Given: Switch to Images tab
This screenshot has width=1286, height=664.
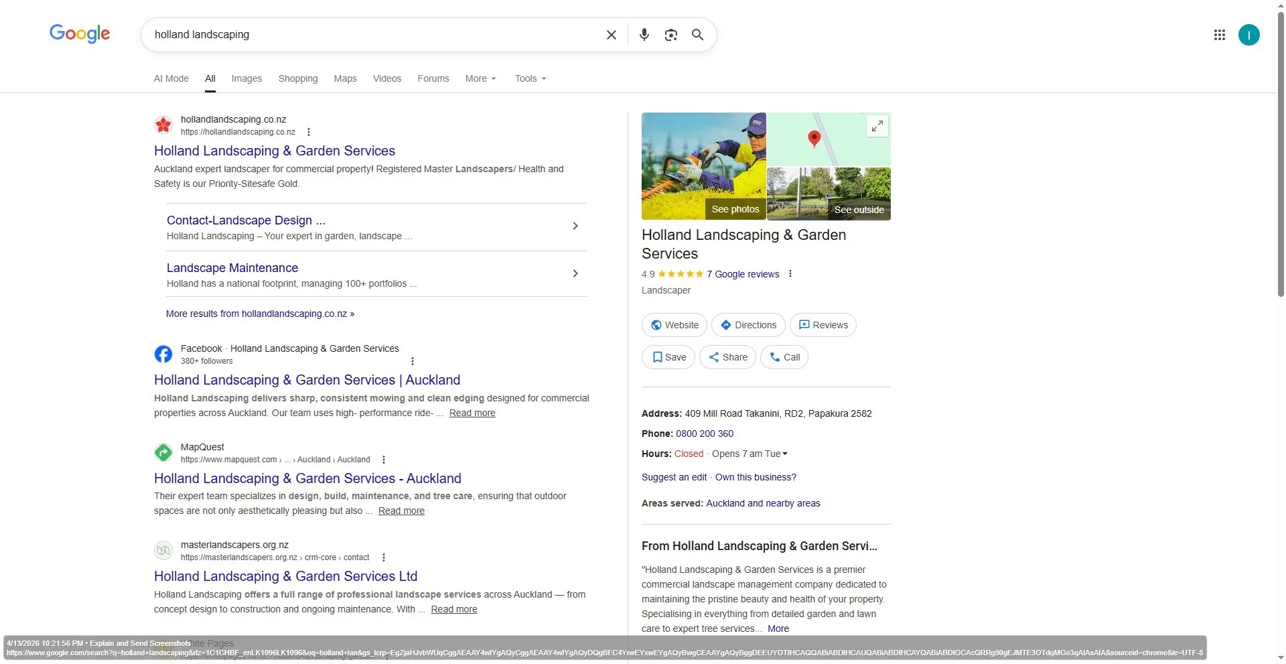Looking at the screenshot, I should pyautogui.click(x=246, y=78).
